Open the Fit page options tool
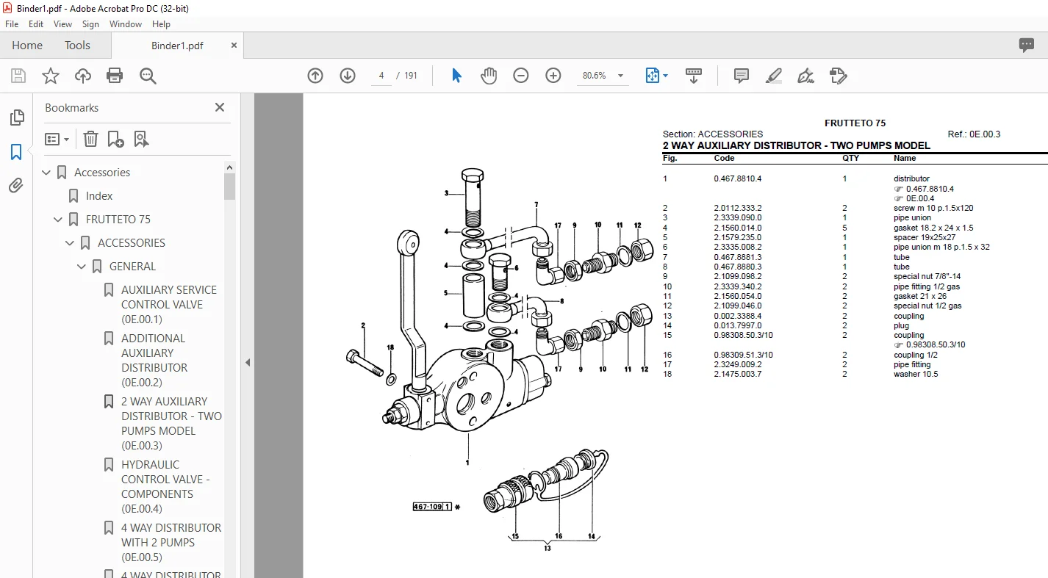Viewport: 1048px width, 578px height. [x=656, y=76]
